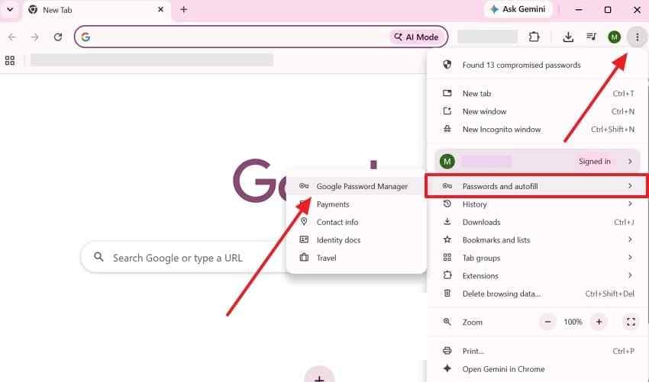Click the AI Mode button in address bar

click(x=416, y=37)
